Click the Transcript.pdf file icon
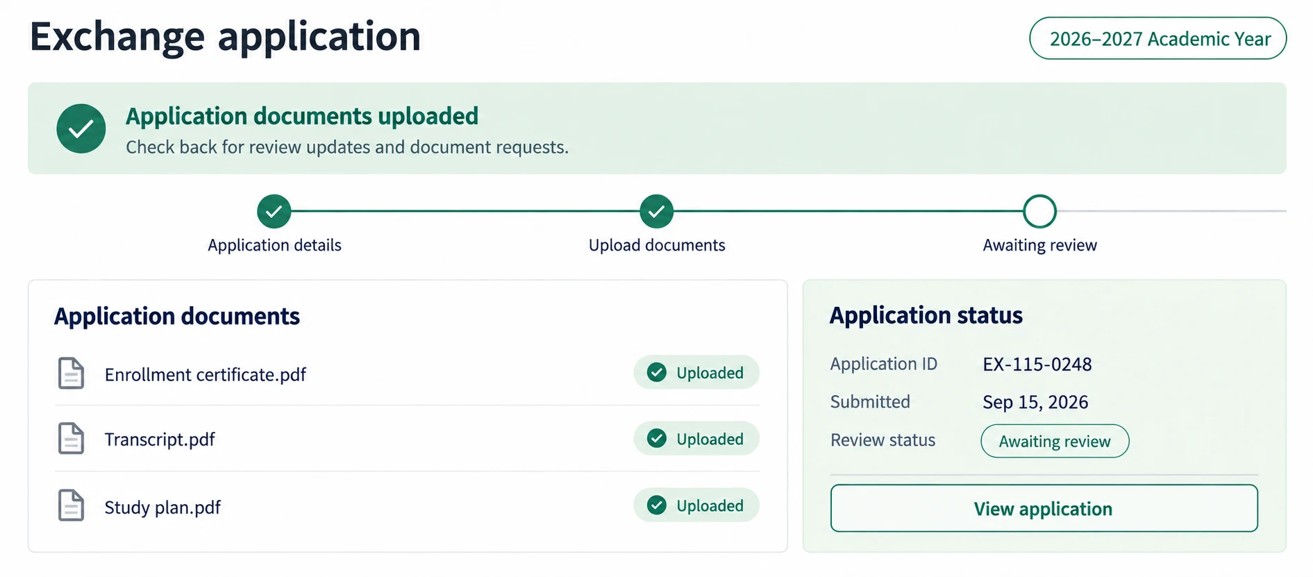 [x=71, y=439]
